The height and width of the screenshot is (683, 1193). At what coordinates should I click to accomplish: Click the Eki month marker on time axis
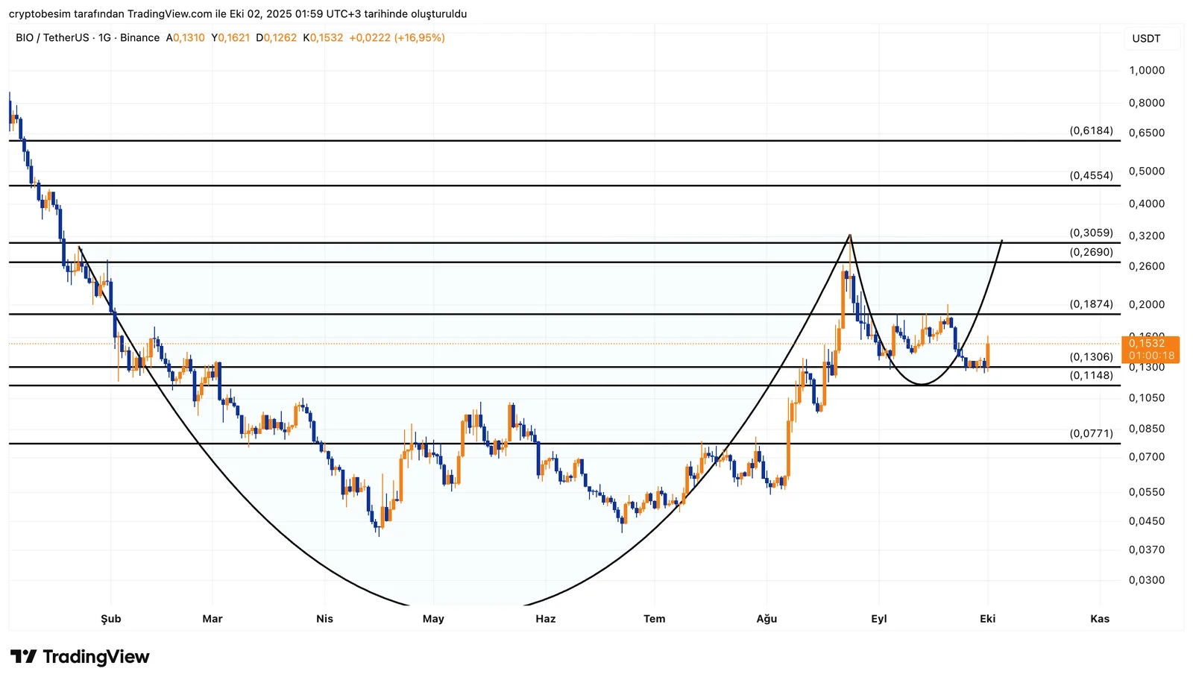coord(988,619)
